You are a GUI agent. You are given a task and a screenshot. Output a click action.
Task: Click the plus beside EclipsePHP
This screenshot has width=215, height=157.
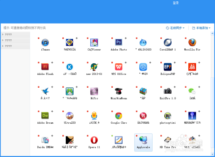pyautogui.click(x=175, y=62)
